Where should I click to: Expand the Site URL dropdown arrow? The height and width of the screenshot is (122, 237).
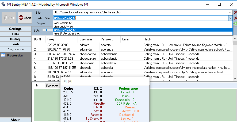click(230, 13)
